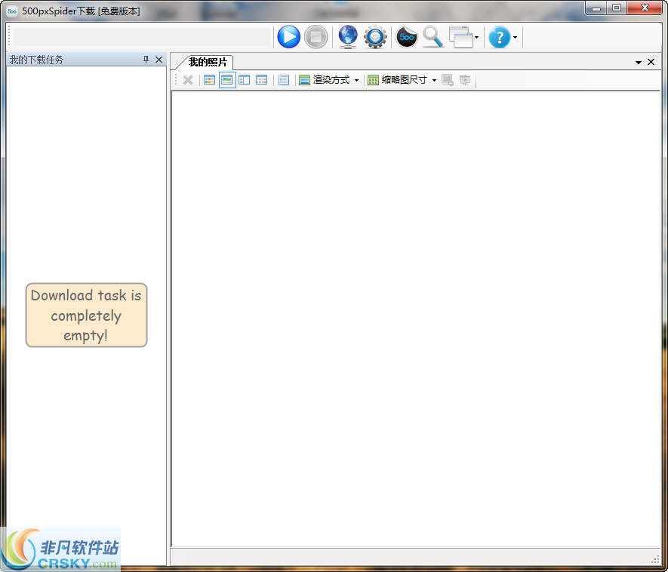The image size is (668, 572).
Task: Open the 渲染方式 dropdown
Action: [328, 80]
